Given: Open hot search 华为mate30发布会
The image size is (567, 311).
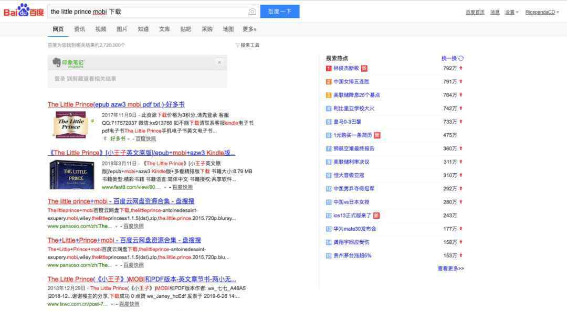Looking at the screenshot, I should (355, 229).
